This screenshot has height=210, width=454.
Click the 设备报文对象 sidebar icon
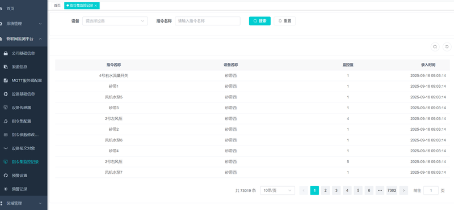[6, 148]
